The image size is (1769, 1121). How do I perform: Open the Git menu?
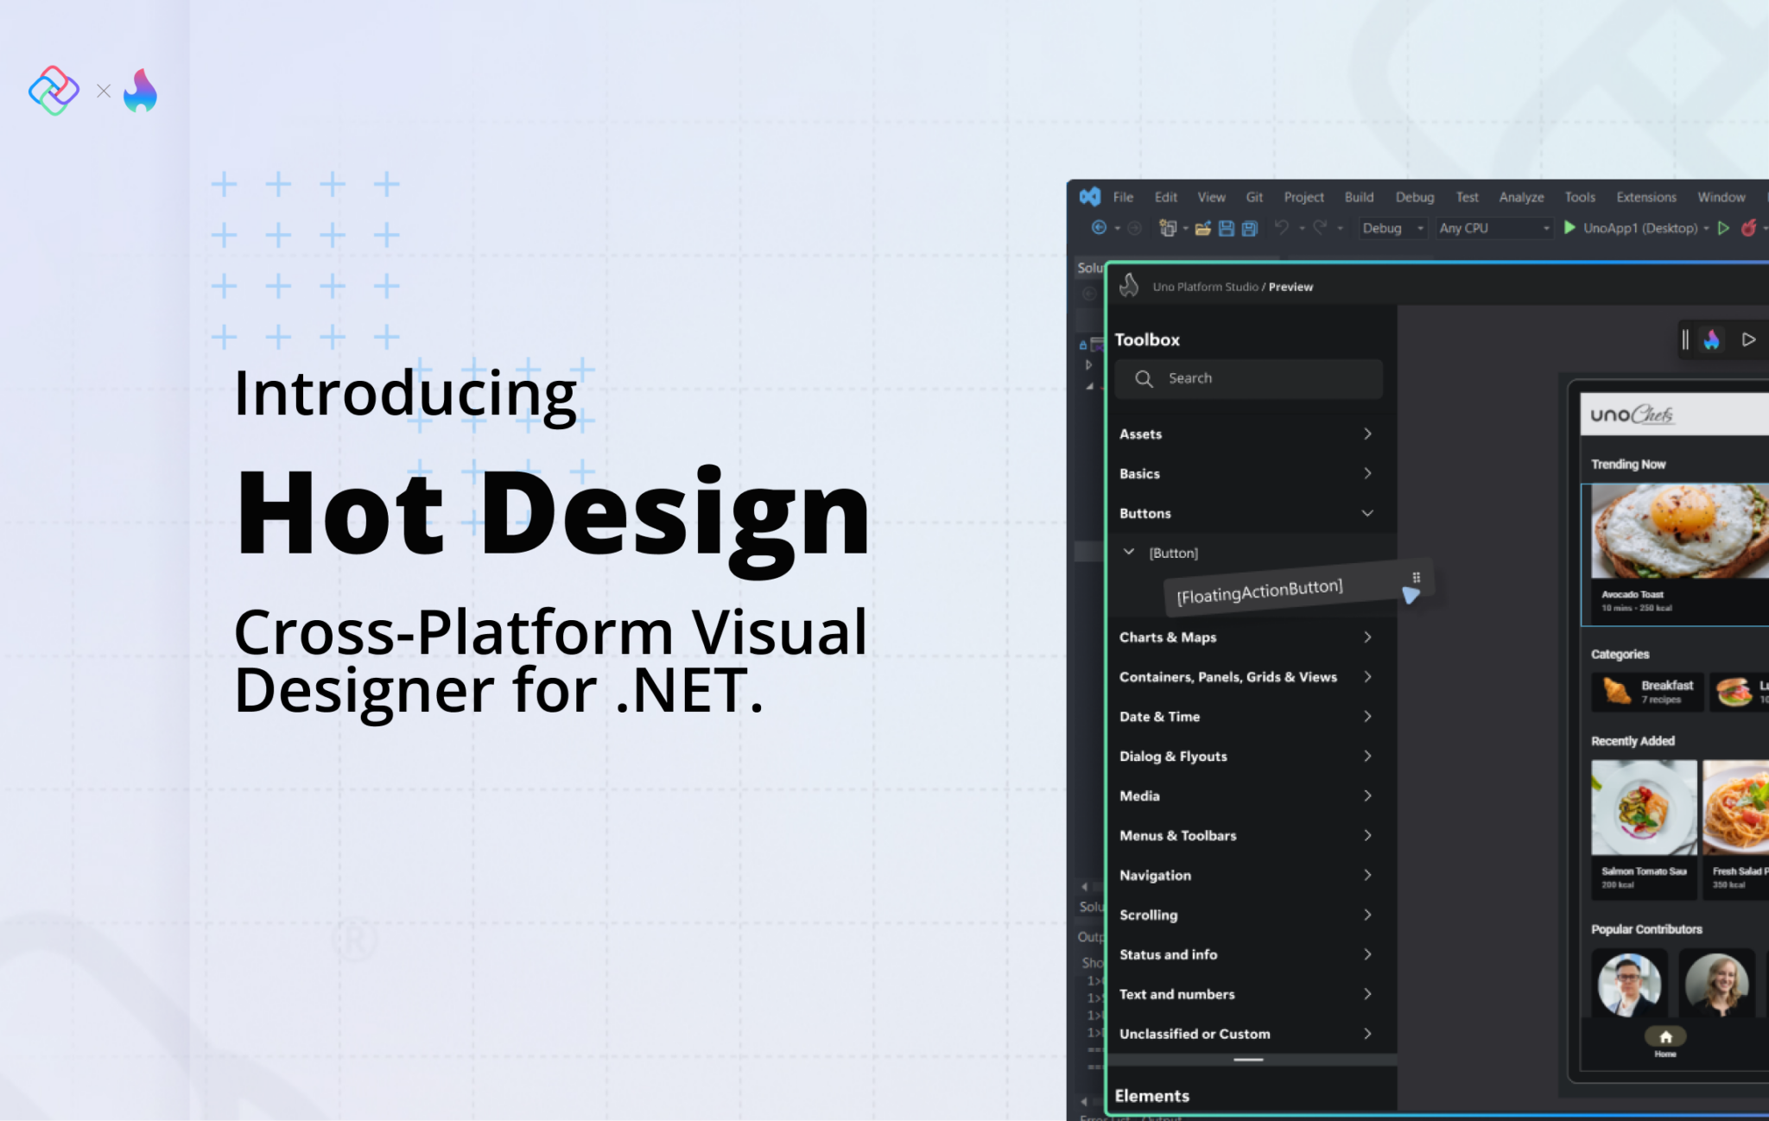click(x=1254, y=197)
